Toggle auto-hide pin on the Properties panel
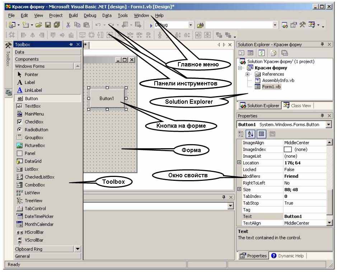The height and width of the screenshot is (272, 337). (322, 116)
